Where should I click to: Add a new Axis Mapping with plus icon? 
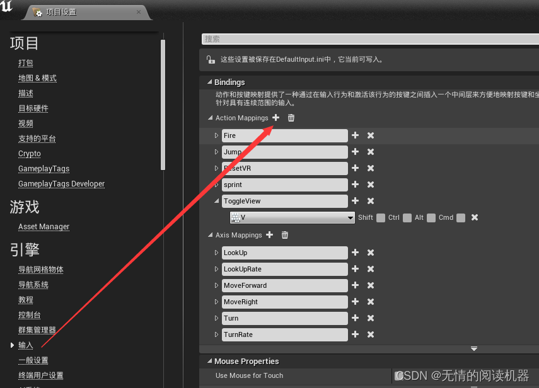pyautogui.click(x=270, y=235)
